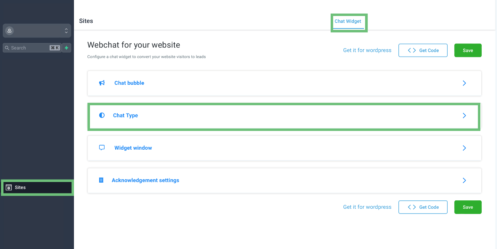Screen dimensions: 497x249
Task: Click the Widget window label
Action: [133, 148]
